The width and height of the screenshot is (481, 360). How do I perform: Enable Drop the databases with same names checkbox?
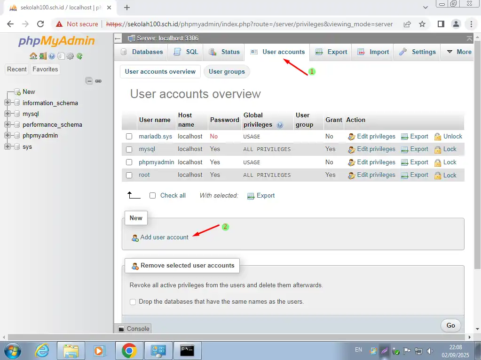[133, 302]
